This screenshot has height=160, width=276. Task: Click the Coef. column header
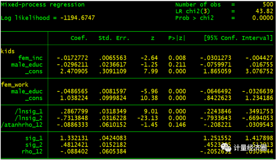click(79, 38)
